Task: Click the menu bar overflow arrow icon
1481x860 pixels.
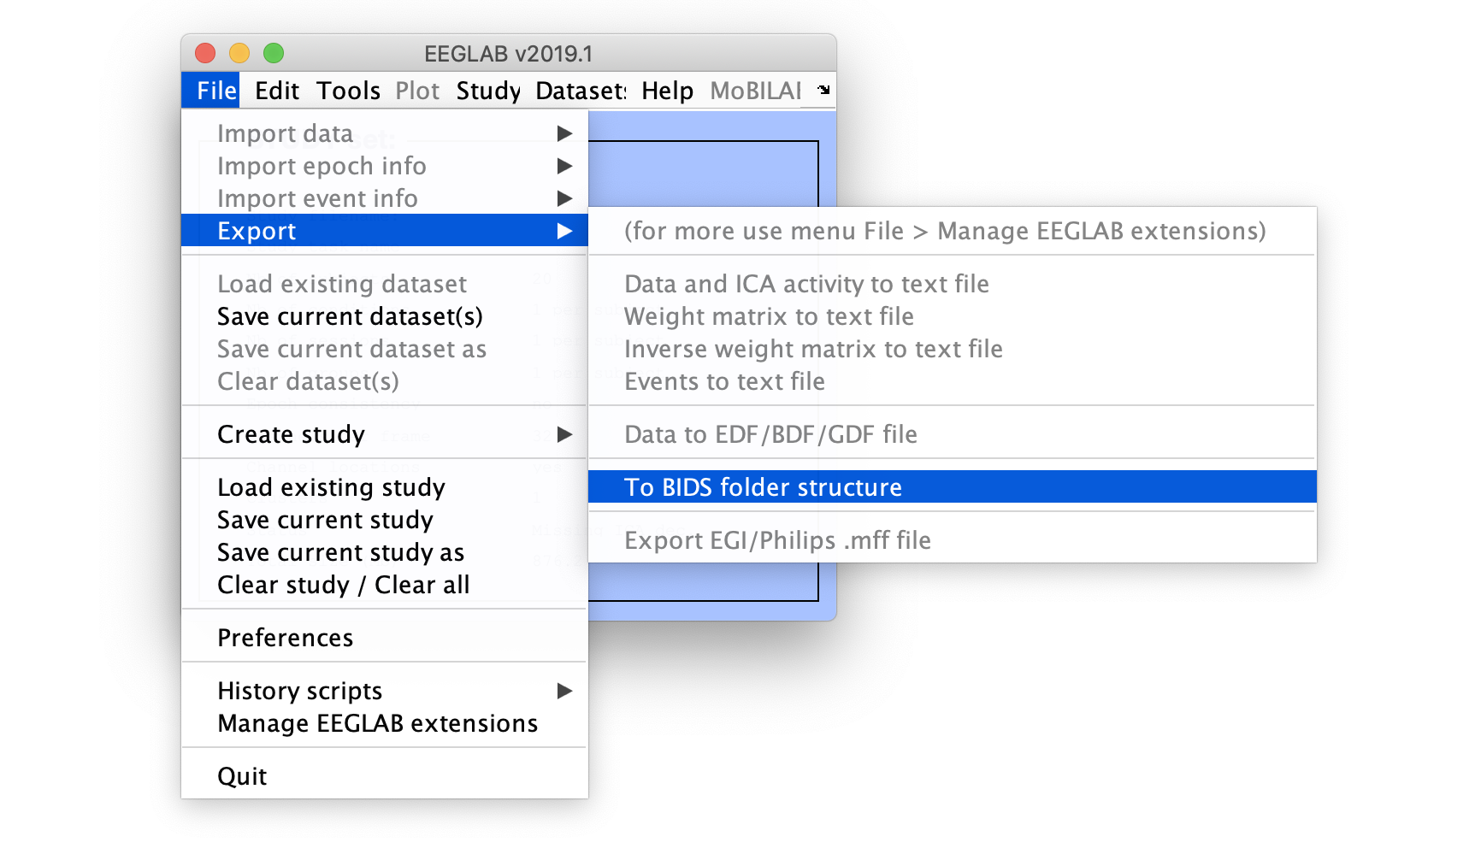Action: [823, 90]
